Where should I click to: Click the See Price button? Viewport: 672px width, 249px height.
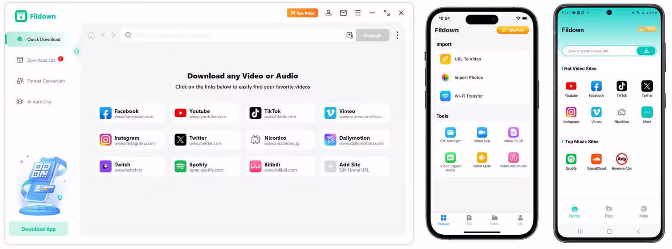click(x=302, y=13)
